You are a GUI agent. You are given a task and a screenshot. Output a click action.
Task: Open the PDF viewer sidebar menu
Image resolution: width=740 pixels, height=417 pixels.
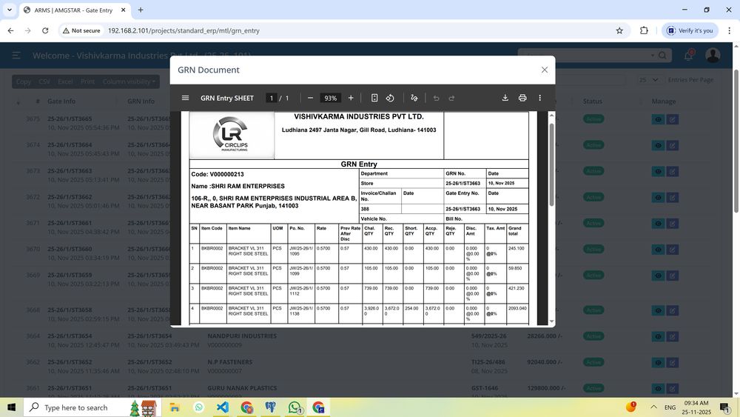(x=185, y=98)
